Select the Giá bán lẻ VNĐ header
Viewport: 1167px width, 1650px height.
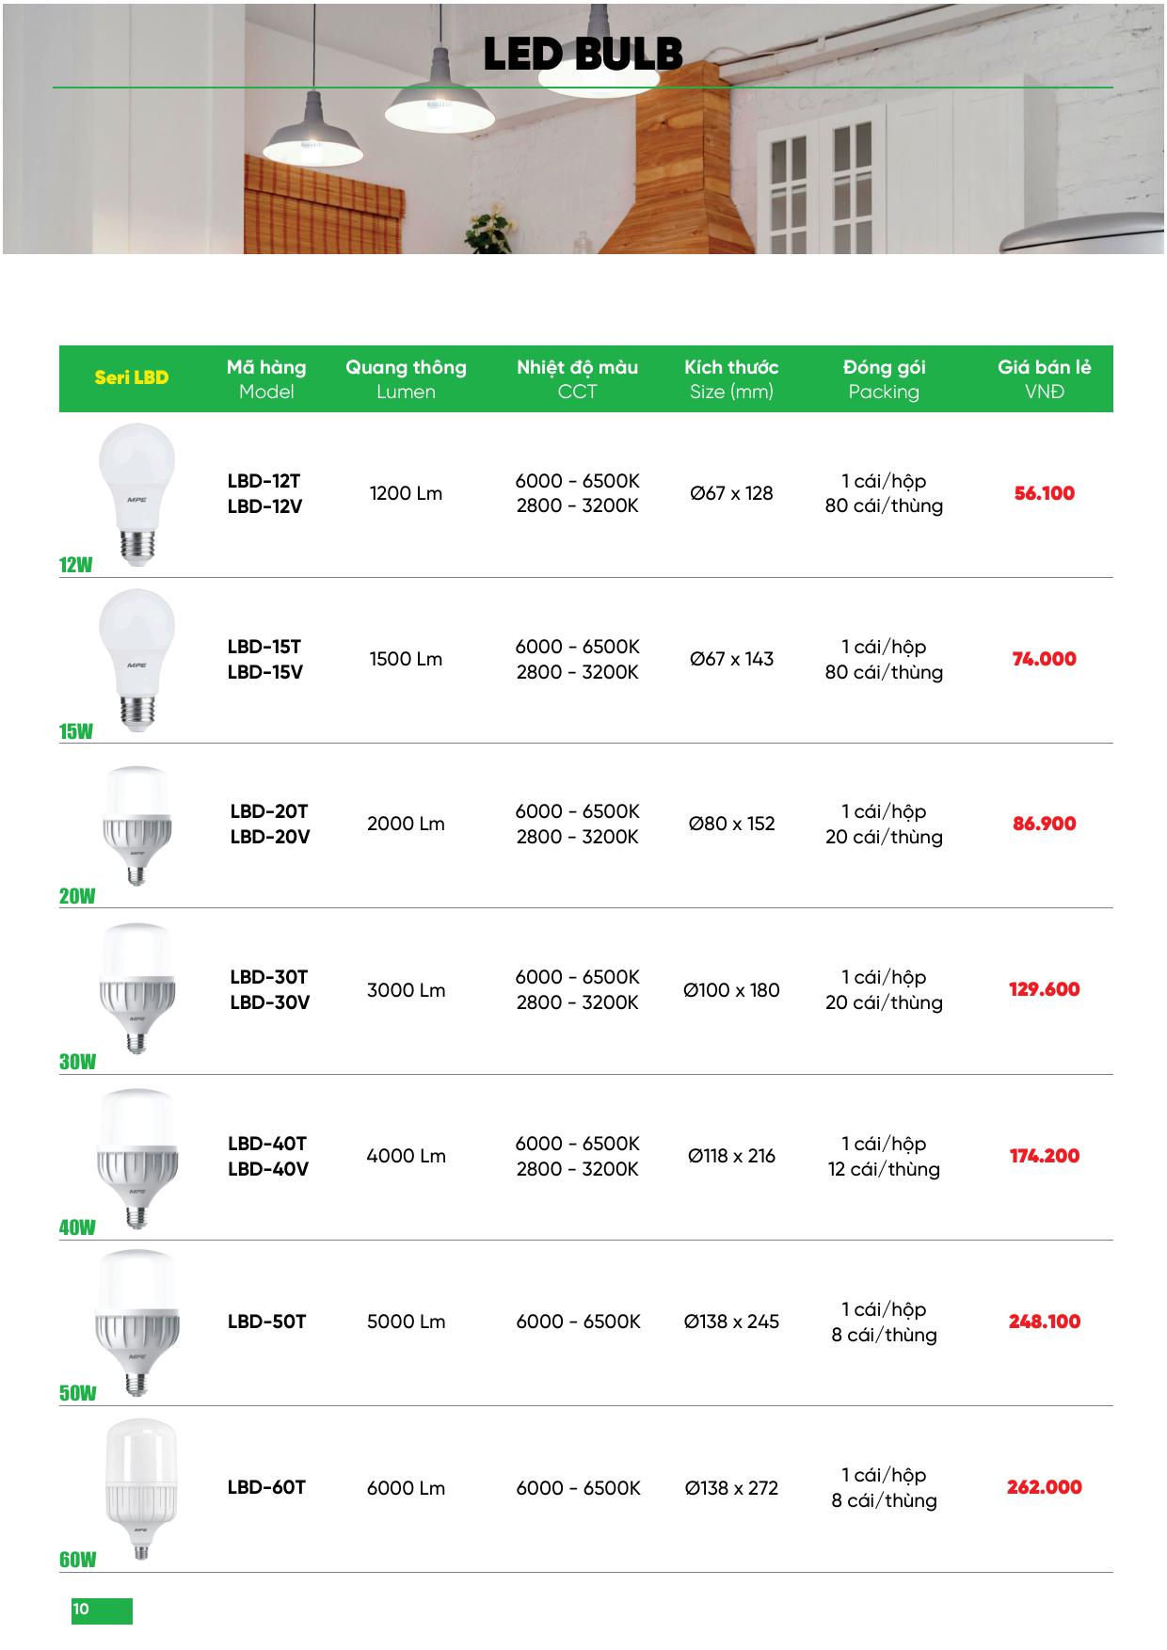[x=1044, y=378]
